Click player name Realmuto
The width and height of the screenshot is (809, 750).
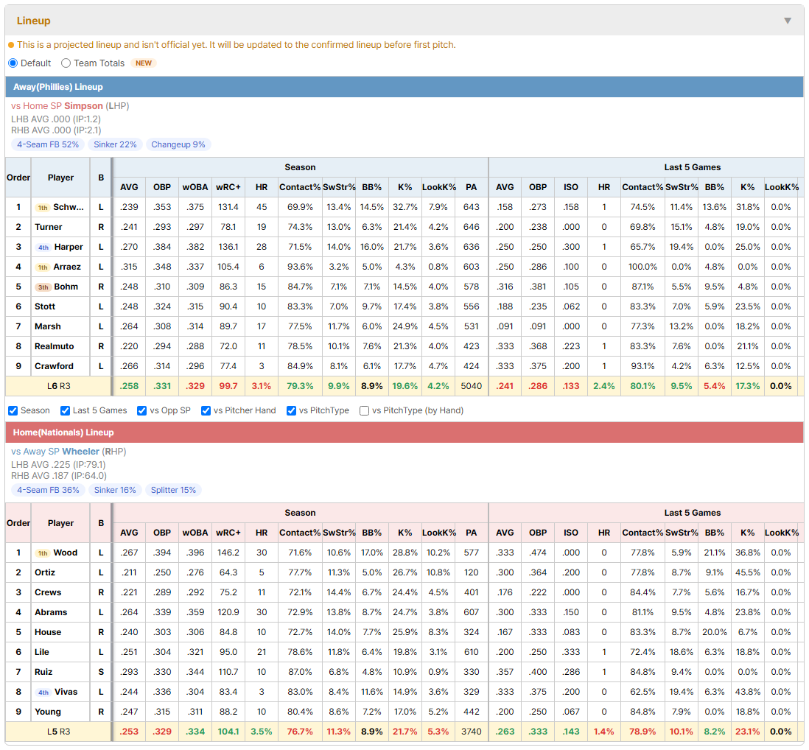[x=55, y=346]
